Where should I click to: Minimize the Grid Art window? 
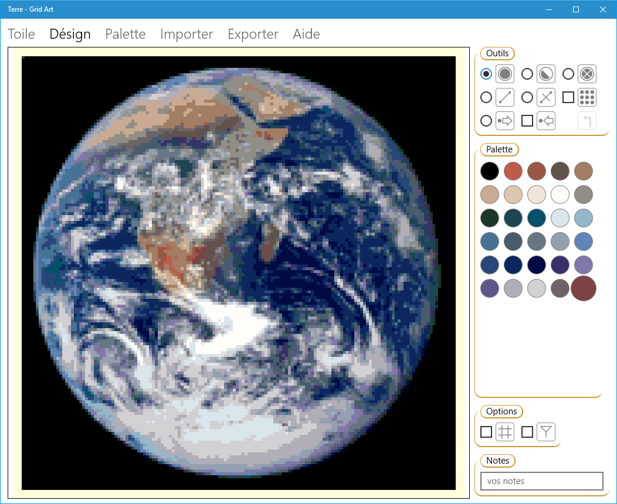tap(549, 9)
